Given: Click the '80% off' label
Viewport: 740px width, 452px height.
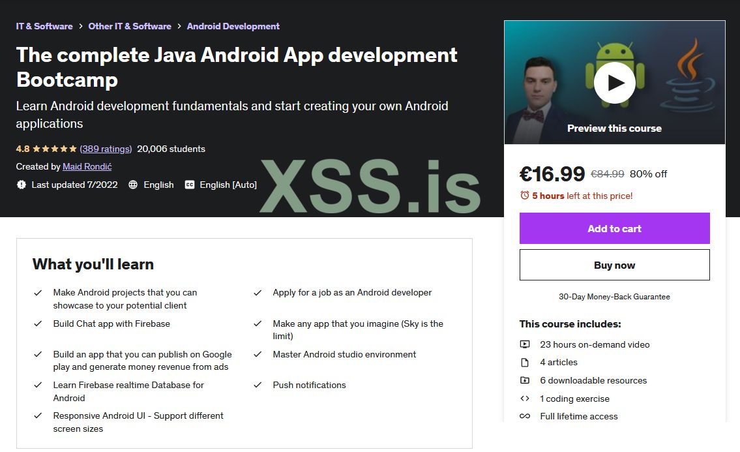Looking at the screenshot, I should [649, 173].
